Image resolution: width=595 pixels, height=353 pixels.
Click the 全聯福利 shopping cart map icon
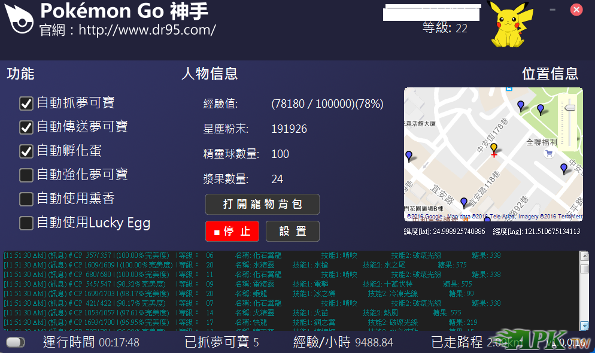click(549, 153)
